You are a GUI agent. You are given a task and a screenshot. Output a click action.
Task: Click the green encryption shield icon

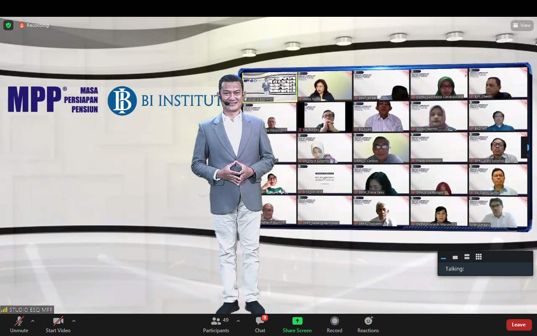point(8,25)
